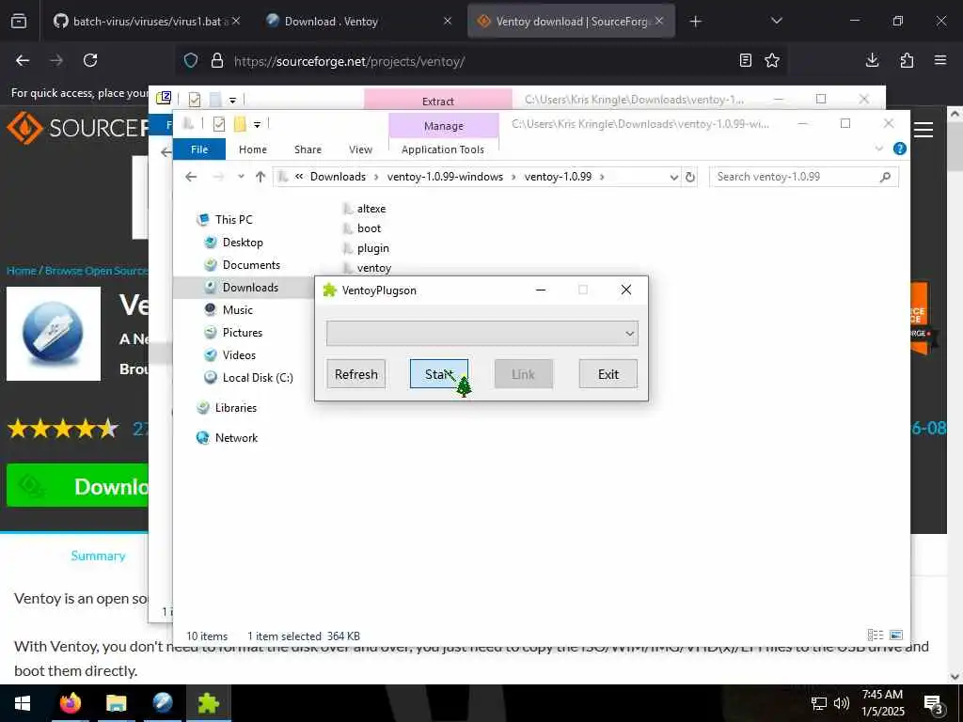This screenshot has height=722, width=963.
Task: Select Extract tab in the back Explorer window
Action: tap(438, 102)
